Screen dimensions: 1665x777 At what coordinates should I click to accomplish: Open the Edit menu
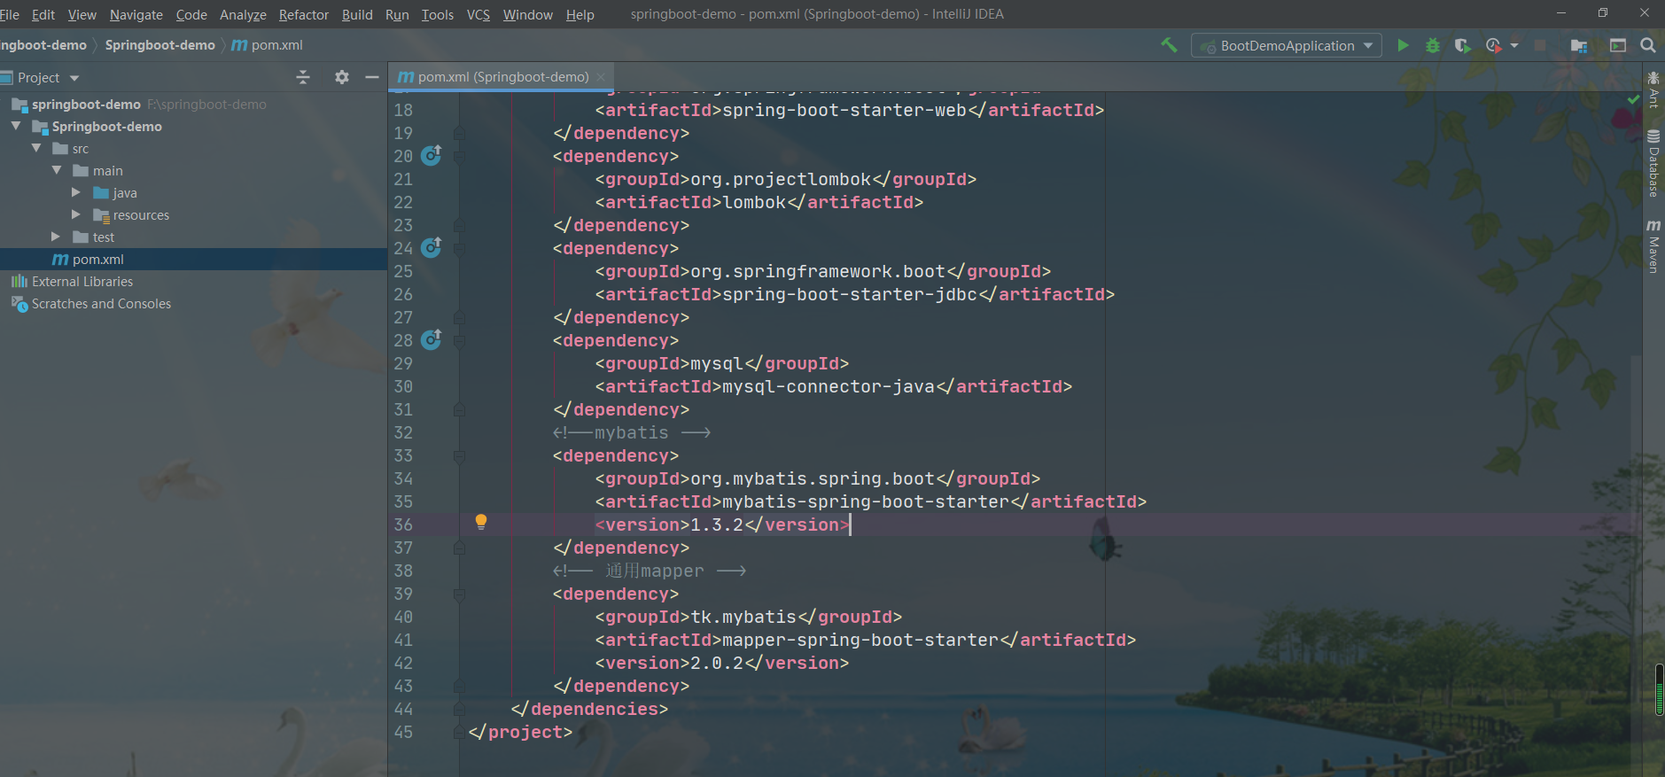pos(43,14)
